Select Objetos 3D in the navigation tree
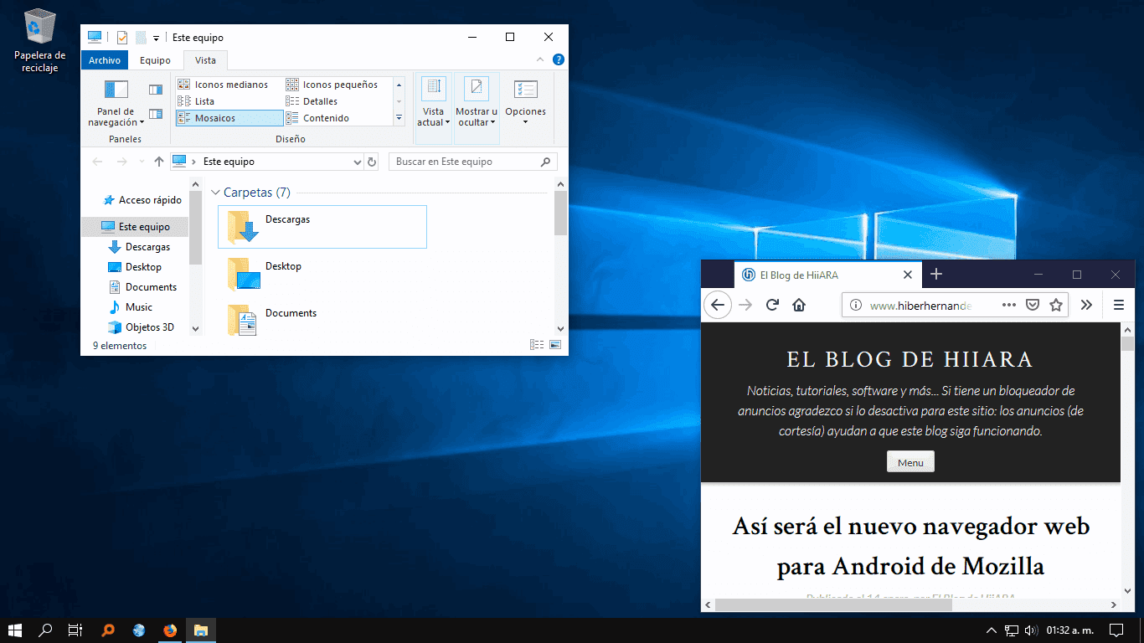1144x643 pixels. pos(141,327)
